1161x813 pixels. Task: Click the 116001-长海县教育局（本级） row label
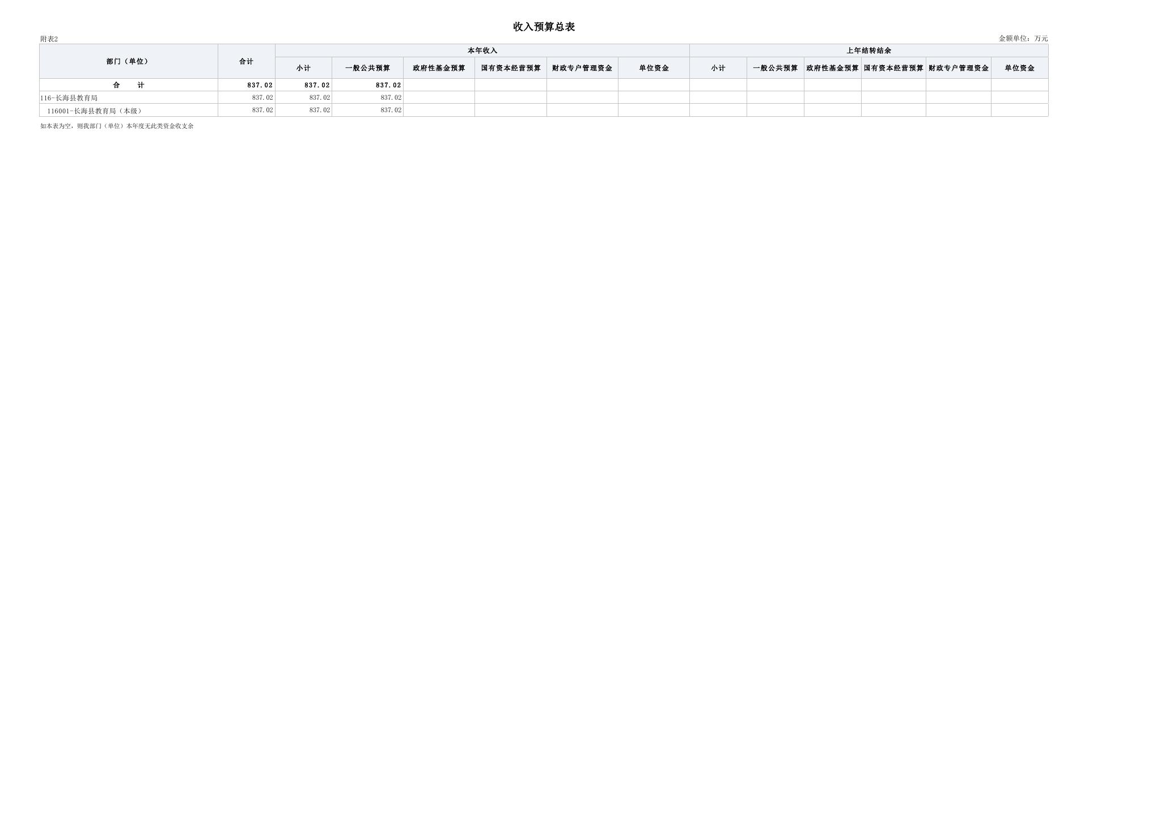(x=94, y=111)
